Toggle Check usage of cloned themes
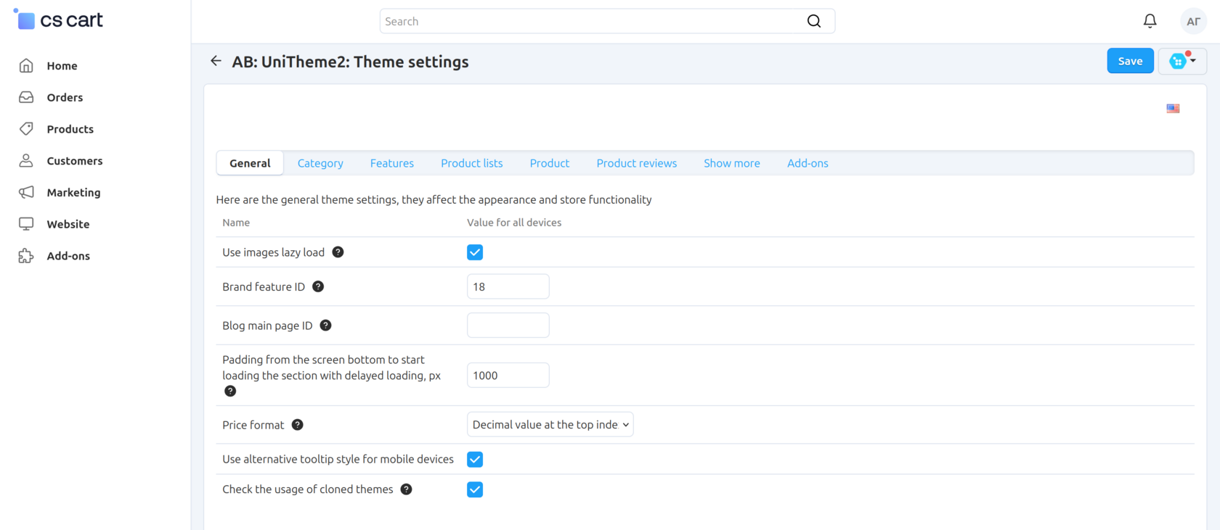The height and width of the screenshot is (530, 1220). pos(475,490)
